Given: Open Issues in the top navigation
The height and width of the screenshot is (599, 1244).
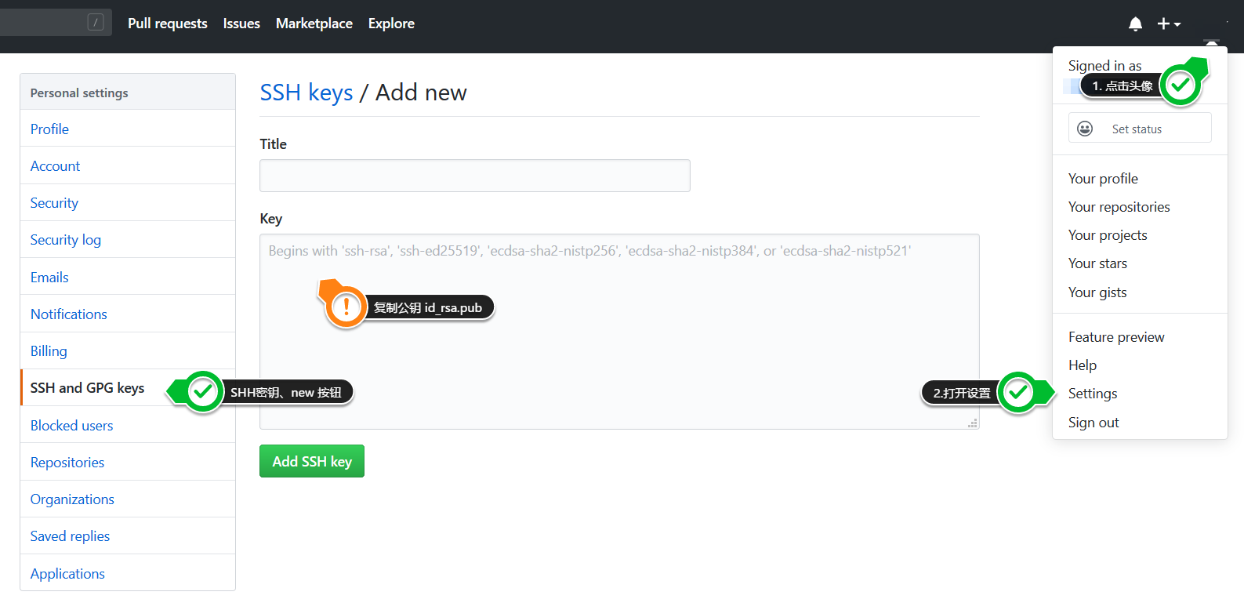Looking at the screenshot, I should click(x=241, y=24).
